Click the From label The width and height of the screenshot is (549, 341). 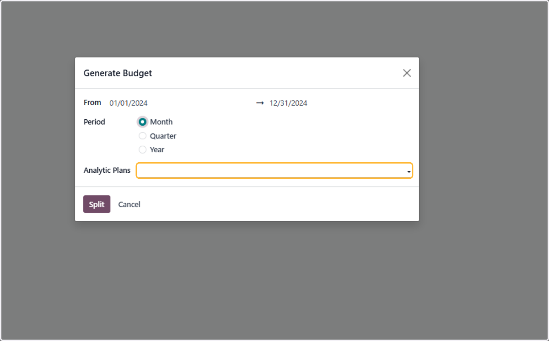pos(92,102)
